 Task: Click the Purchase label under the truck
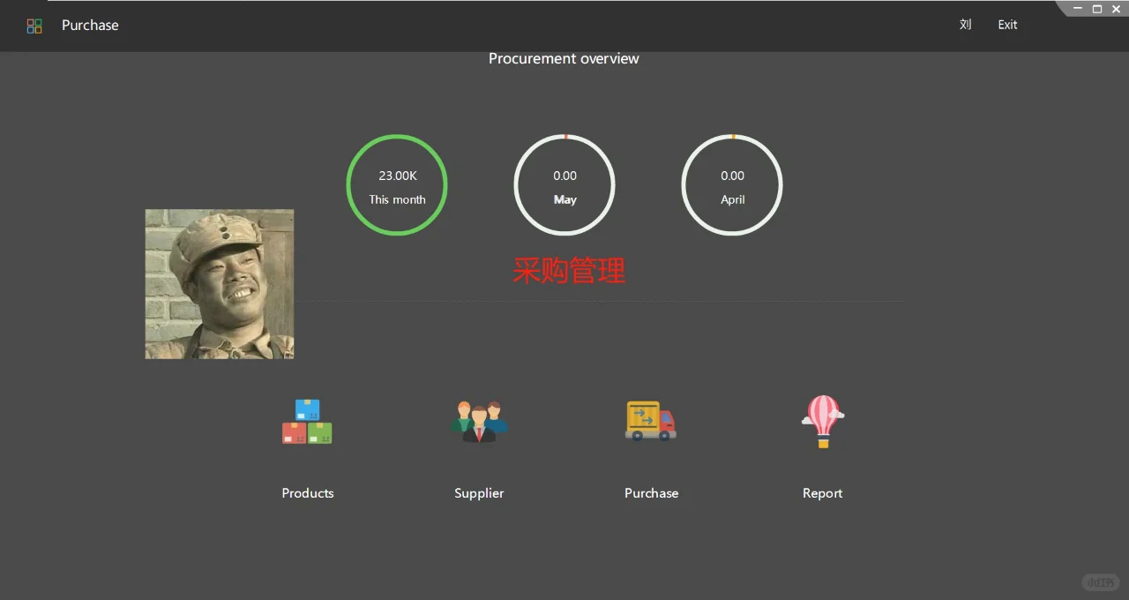point(651,493)
